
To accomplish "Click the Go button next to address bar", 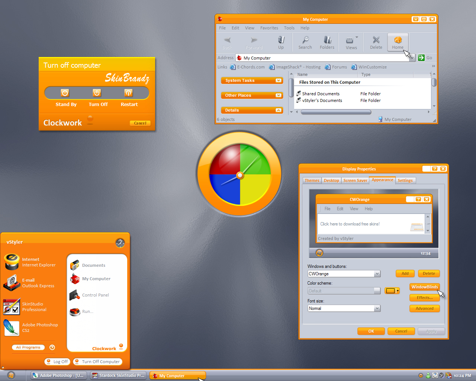I will [425, 58].
